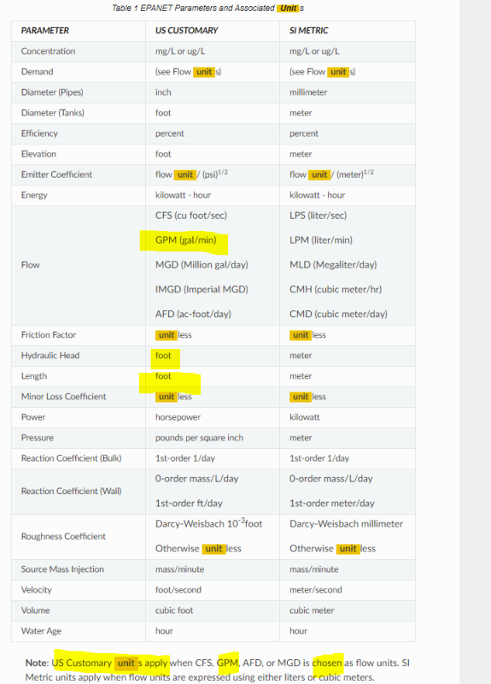Click the 'inch' unit cell

163,92
